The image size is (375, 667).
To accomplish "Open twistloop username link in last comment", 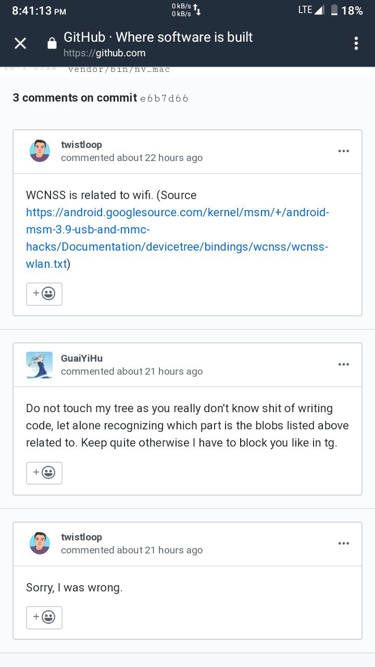I will click(x=81, y=537).
